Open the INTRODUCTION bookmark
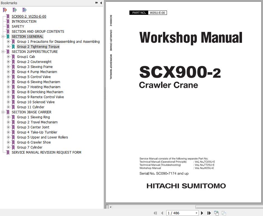The width and height of the screenshot is (263, 216). click(24, 22)
